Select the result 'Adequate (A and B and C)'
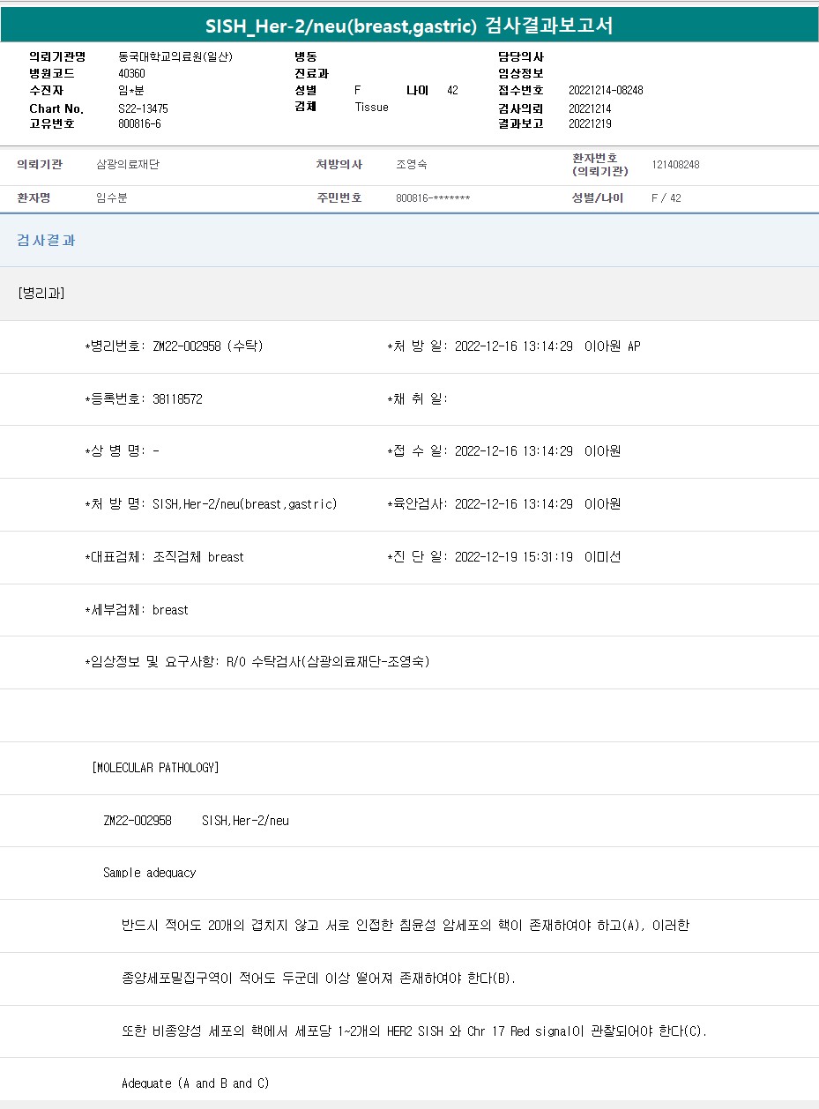The width and height of the screenshot is (819, 1109). pos(195,1083)
